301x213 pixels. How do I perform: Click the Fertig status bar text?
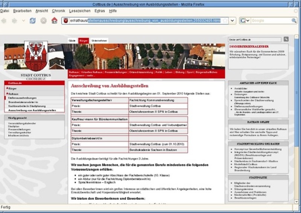[x=6, y=207]
